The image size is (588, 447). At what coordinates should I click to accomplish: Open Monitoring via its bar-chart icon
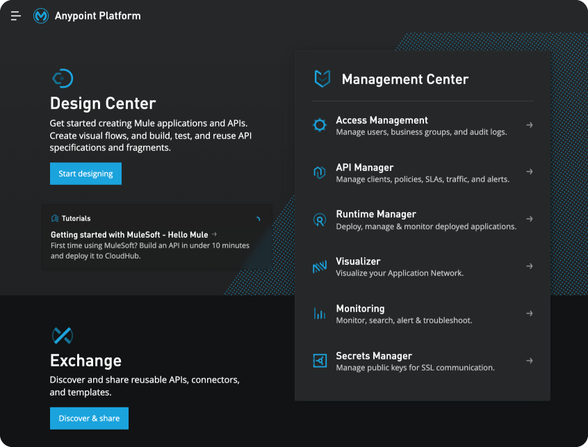click(320, 314)
